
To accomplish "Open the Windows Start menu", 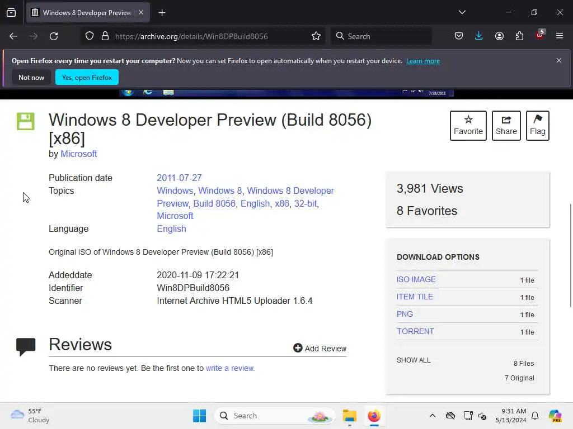I will coord(200,416).
